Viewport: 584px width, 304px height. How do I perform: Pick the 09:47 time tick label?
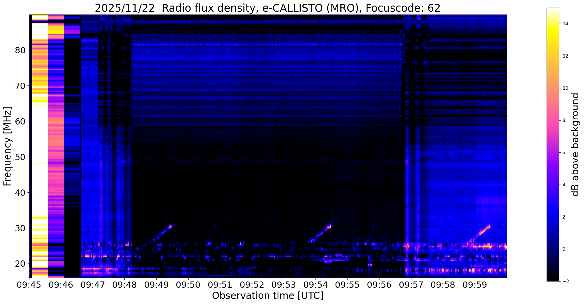click(x=93, y=285)
